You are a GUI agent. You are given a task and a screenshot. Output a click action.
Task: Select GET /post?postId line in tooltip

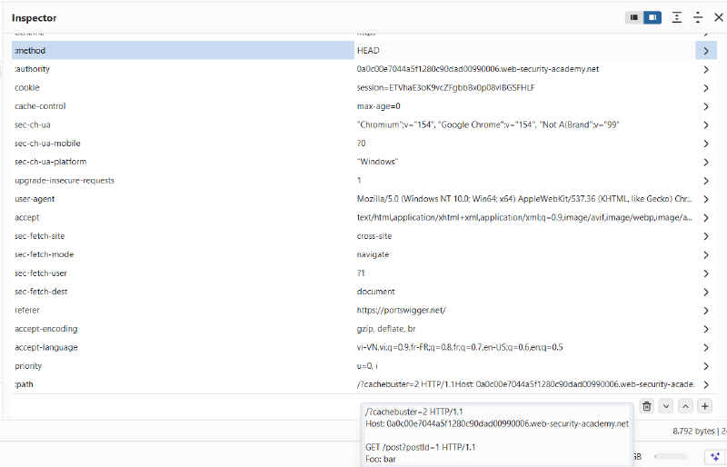pyautogui.click(x=420, y=447)
